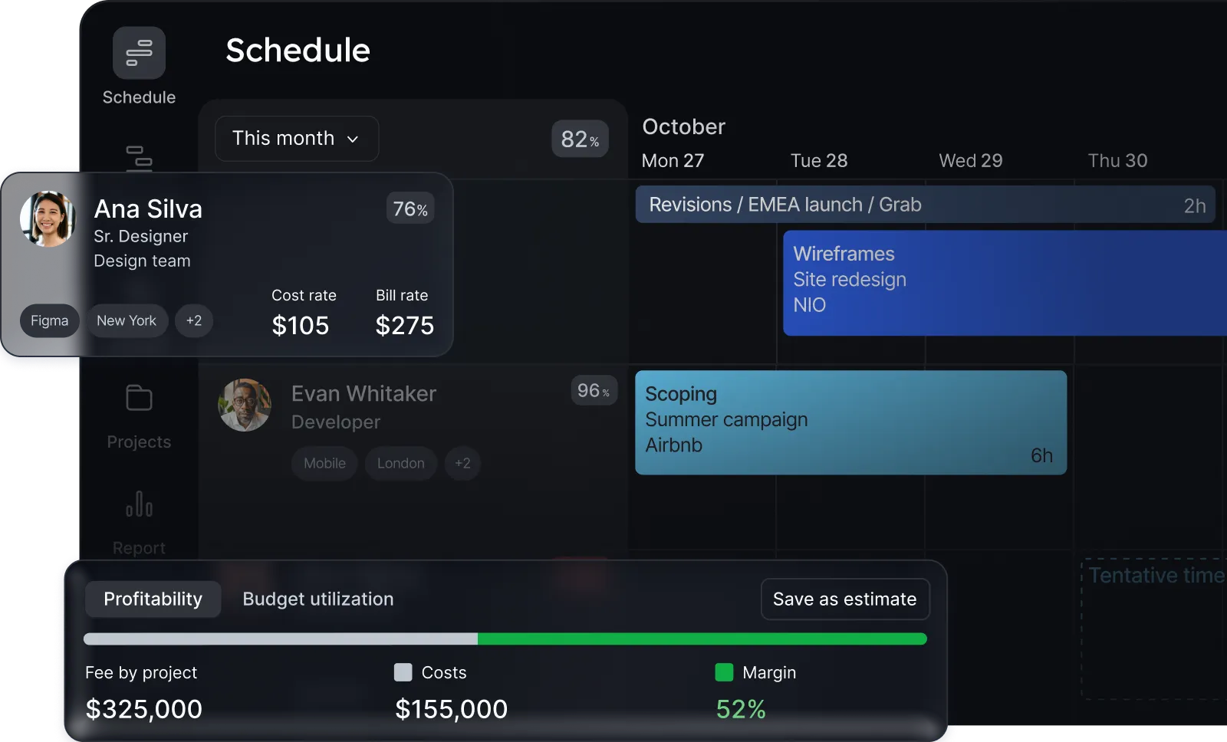Screen dimensions: 1227x742
Task: Open the Report bar chart icon
Action: tap(139, 504)
